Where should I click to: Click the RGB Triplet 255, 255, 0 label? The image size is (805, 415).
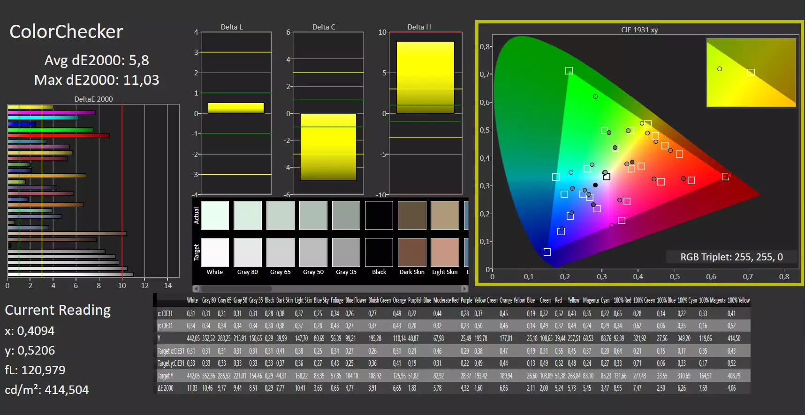[x=731, y=257]
